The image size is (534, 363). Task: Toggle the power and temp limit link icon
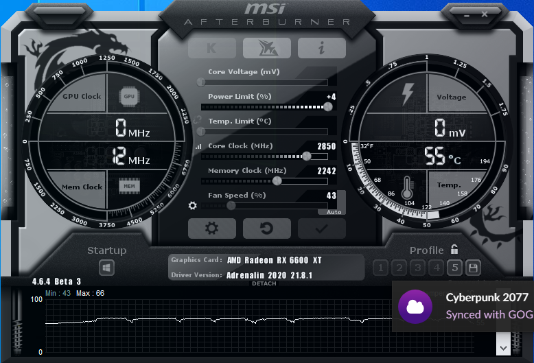pyautogui.click(x=197, y=120)
